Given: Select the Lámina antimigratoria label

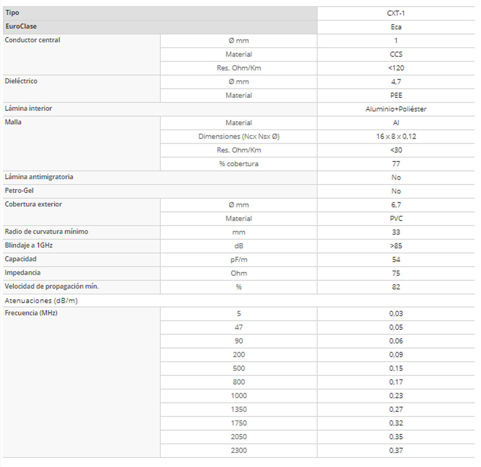Looking at the screenshot, I should 39,177.
